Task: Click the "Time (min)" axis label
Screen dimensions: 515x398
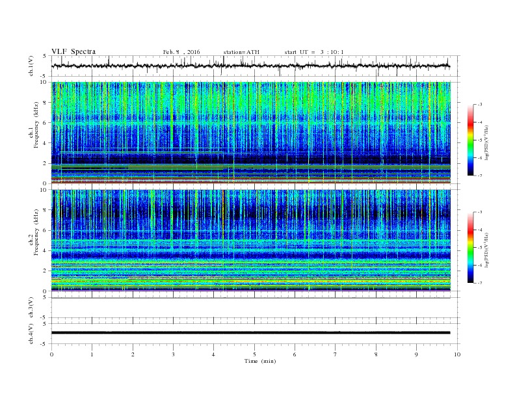Action: (260, 361)
